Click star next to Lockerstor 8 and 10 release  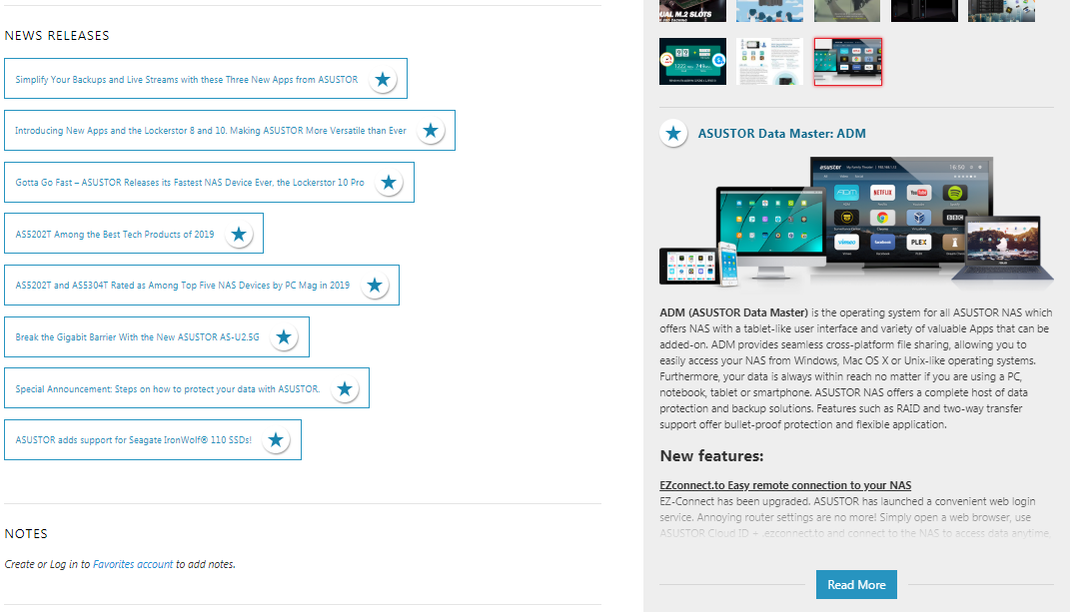431,131
